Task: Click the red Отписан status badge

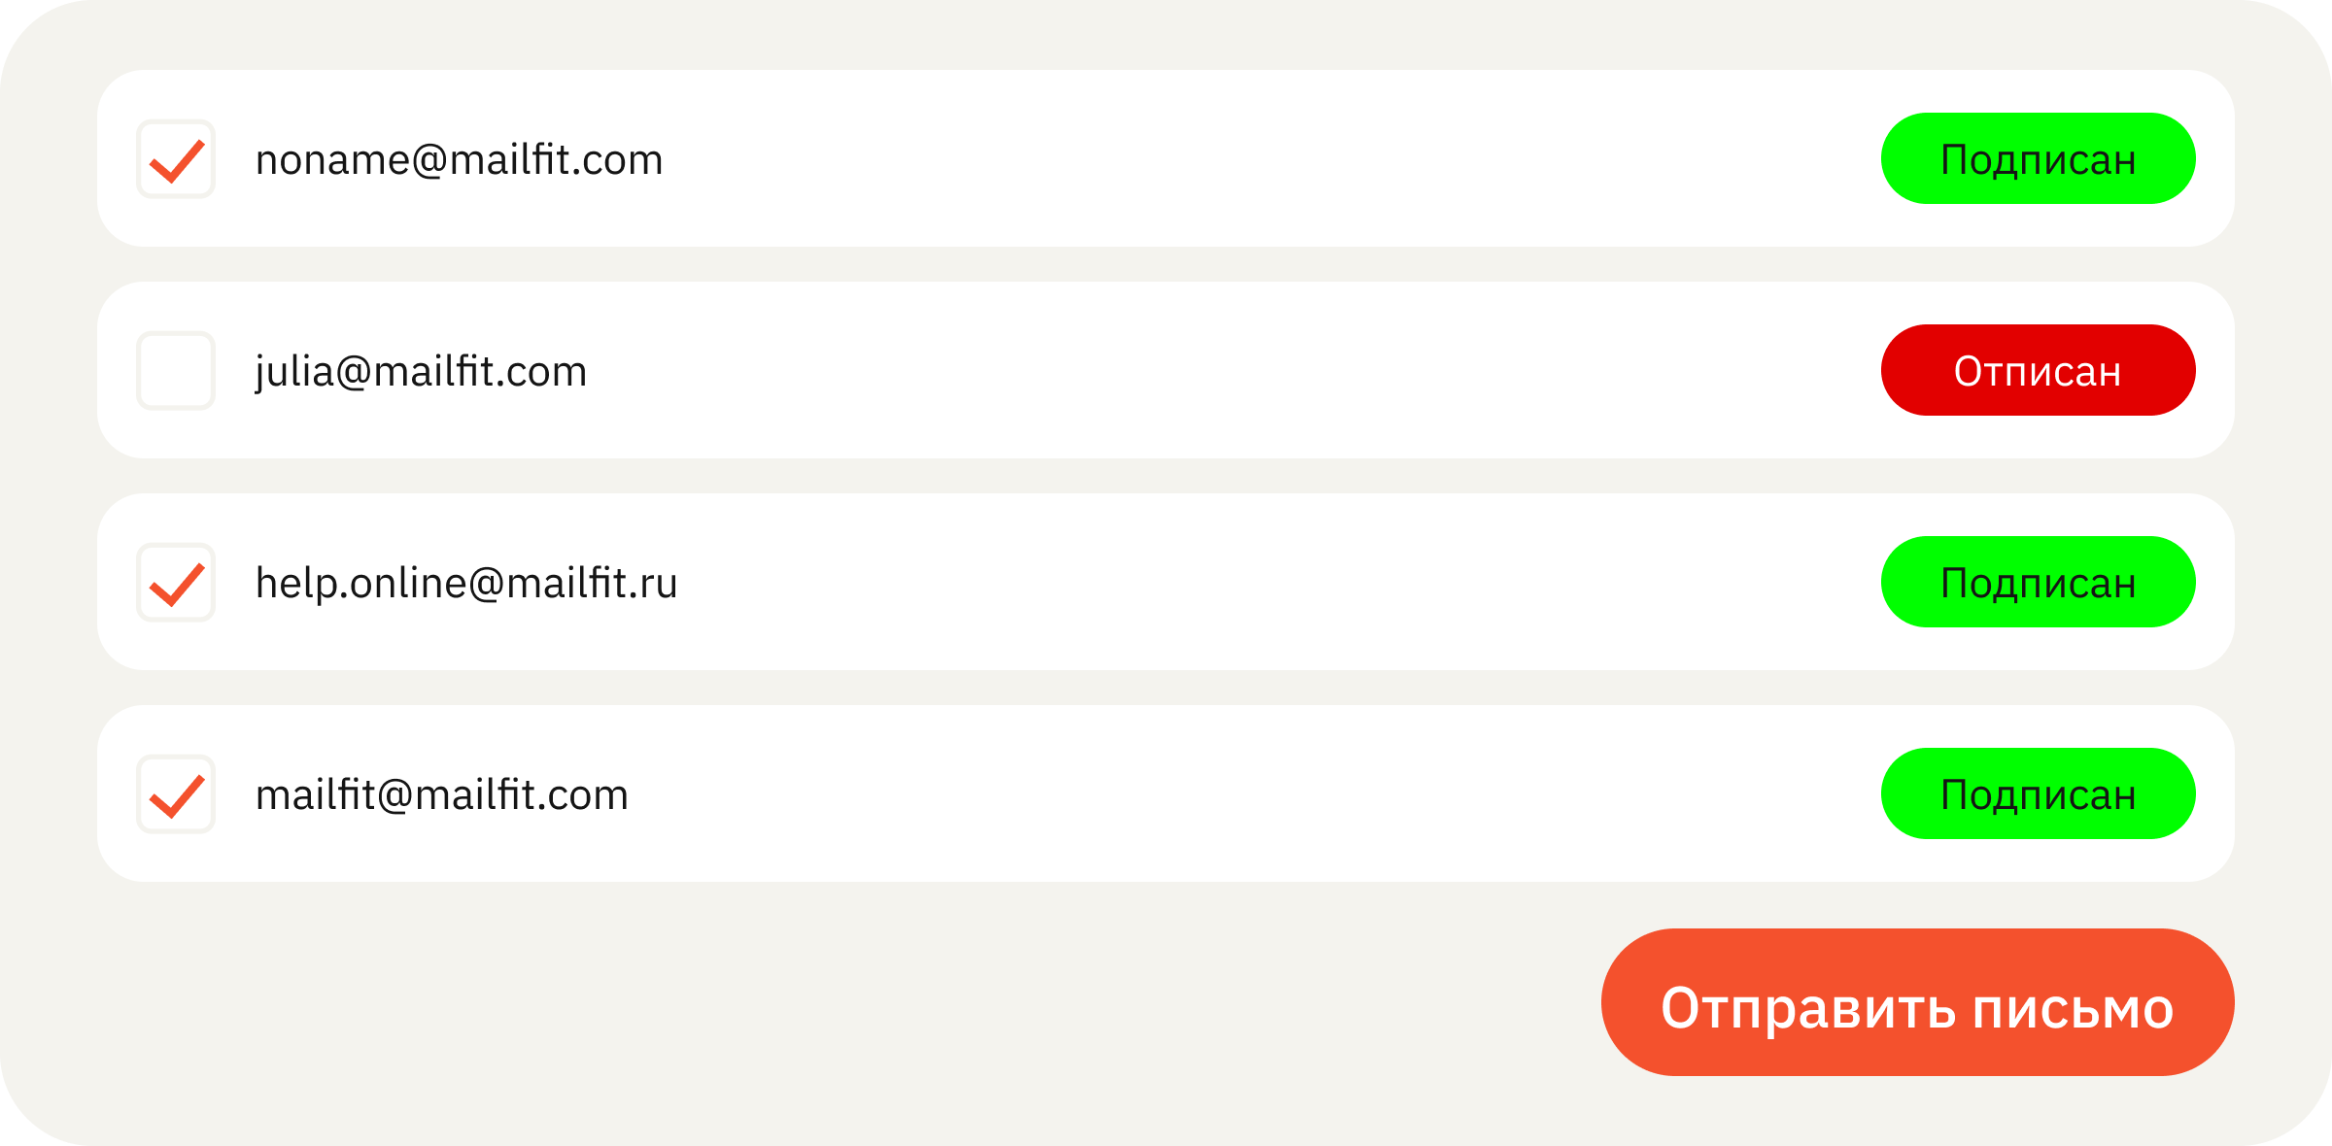Action: pyautogui.click(x=2038, y=370)
